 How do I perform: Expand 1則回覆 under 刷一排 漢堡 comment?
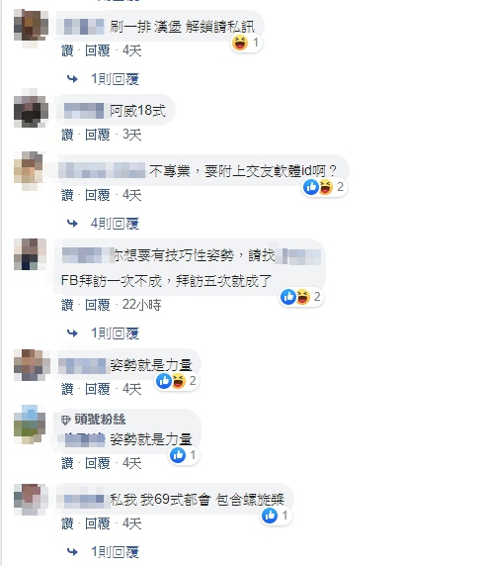115,79
